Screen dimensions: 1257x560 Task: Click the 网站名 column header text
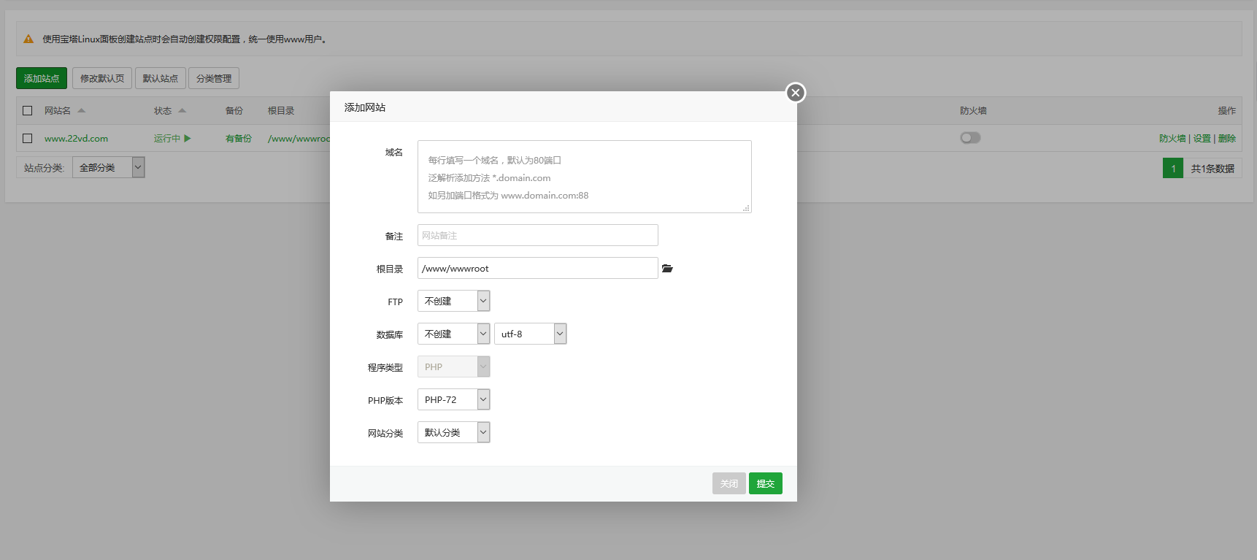[x=58, y=111]
